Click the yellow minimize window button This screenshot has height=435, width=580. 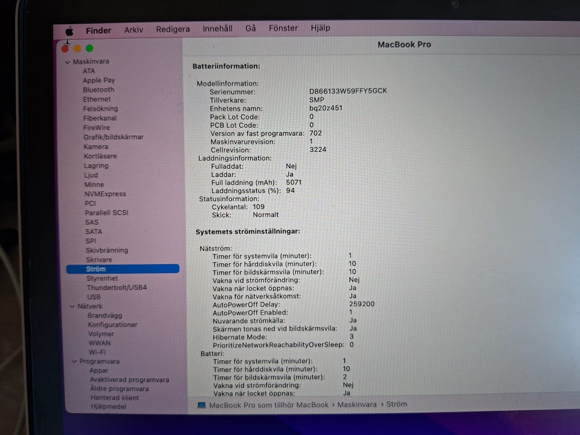[77, 48]
